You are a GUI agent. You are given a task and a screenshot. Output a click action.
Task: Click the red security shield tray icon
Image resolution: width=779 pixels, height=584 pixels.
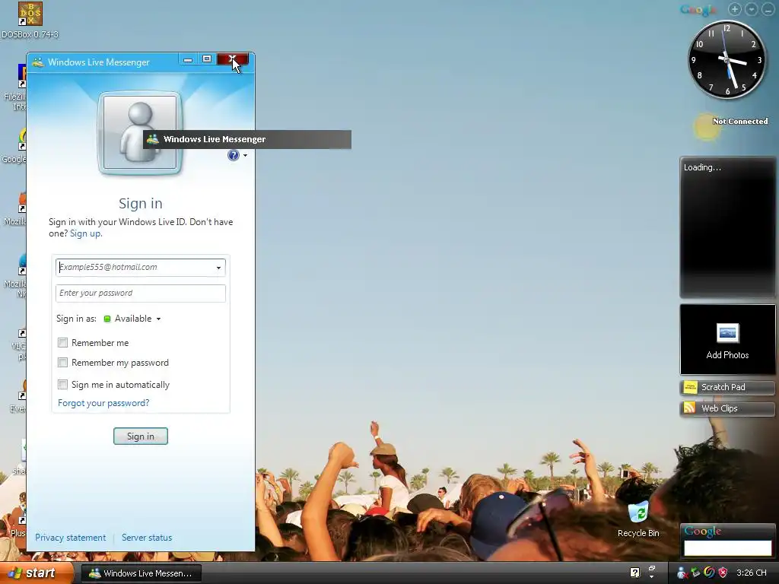tap(723, 573)
